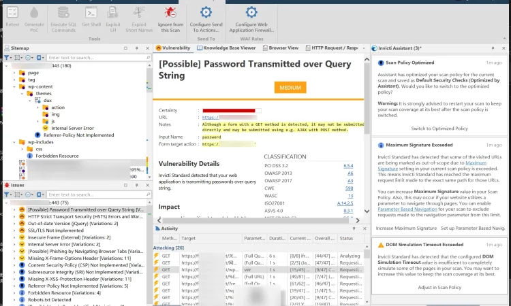Click Ignore from this Scan bug icon
Viewport: 511px width, 306px height.
[170, 13]
